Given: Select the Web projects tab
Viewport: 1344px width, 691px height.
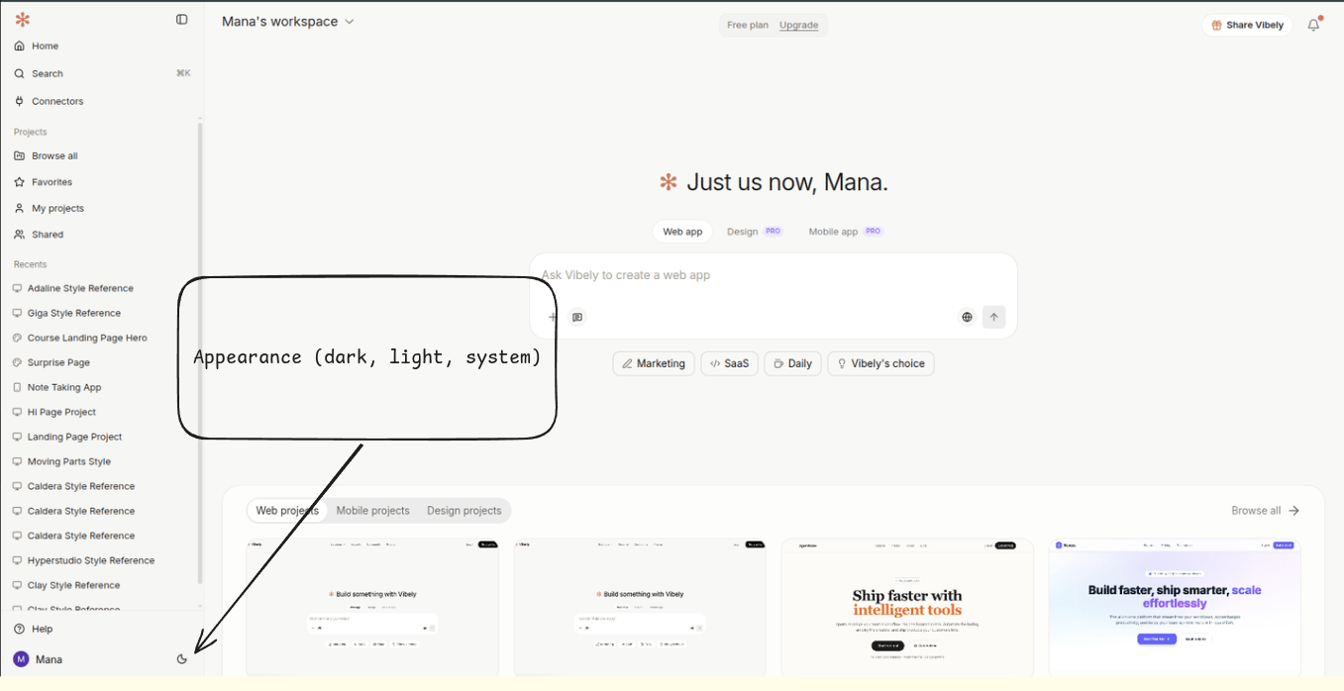Looking at the screenshot, I should (287, 511).
